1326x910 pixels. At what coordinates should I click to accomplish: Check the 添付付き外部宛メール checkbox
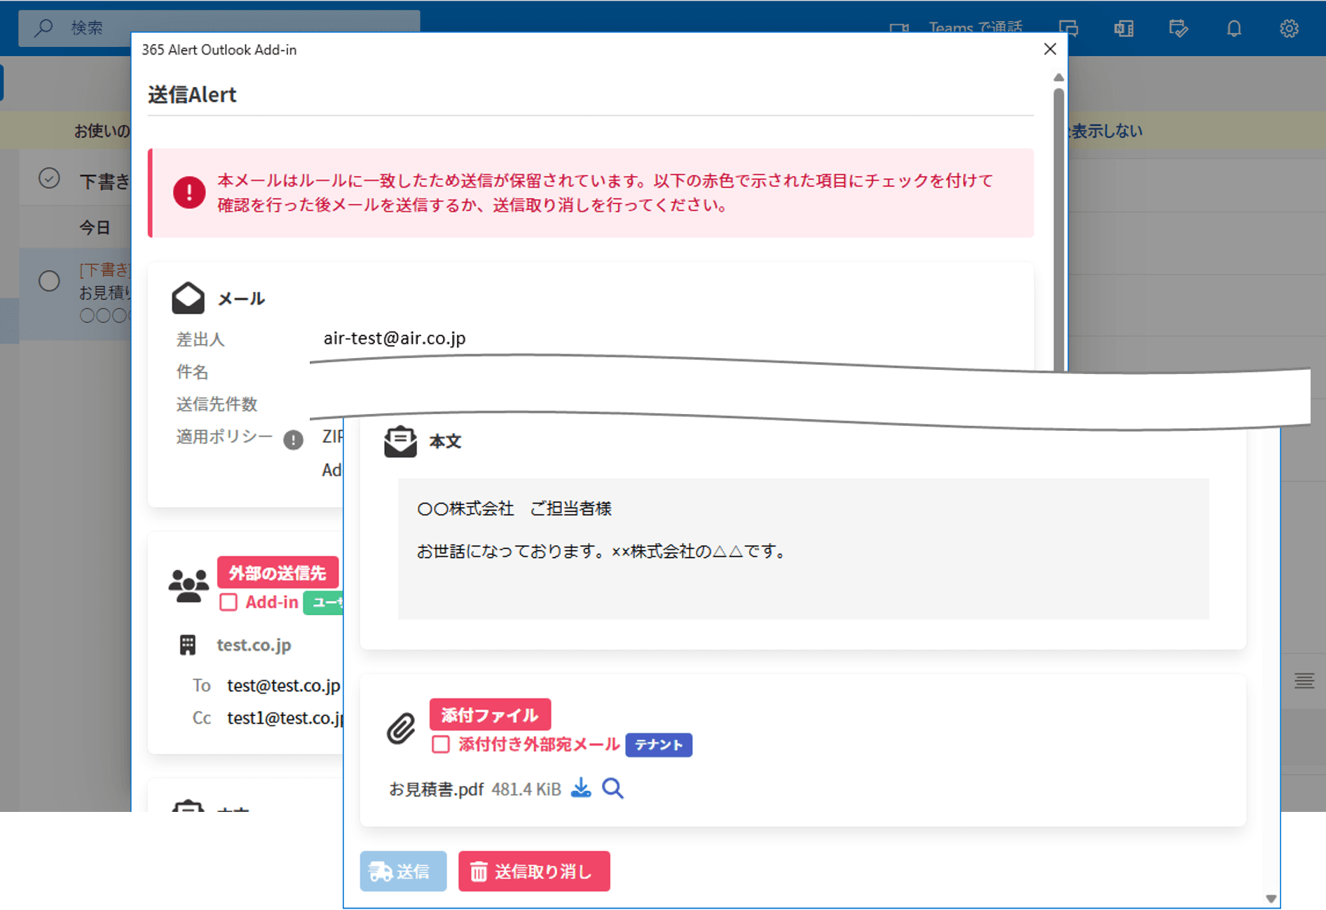pyautogui.click(x=441, y=744)
